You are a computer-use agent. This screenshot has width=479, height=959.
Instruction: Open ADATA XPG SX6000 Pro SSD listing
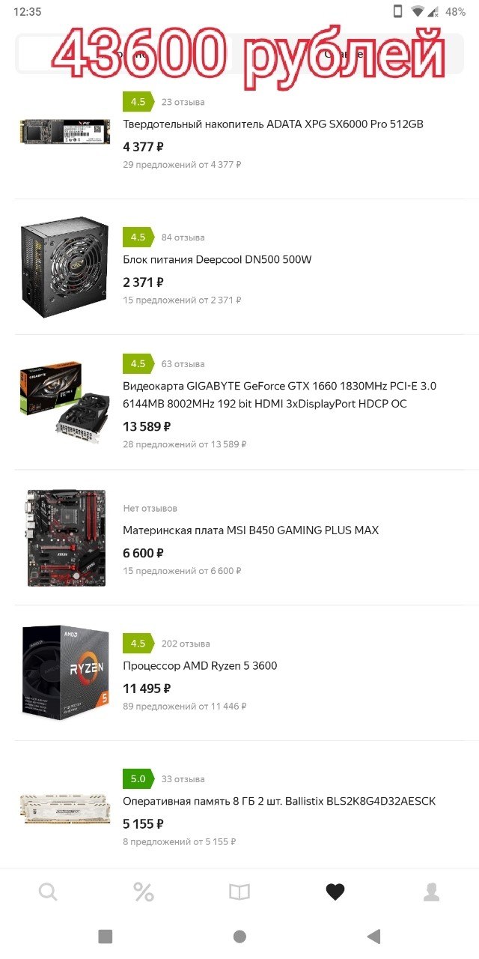pos(273,124)
